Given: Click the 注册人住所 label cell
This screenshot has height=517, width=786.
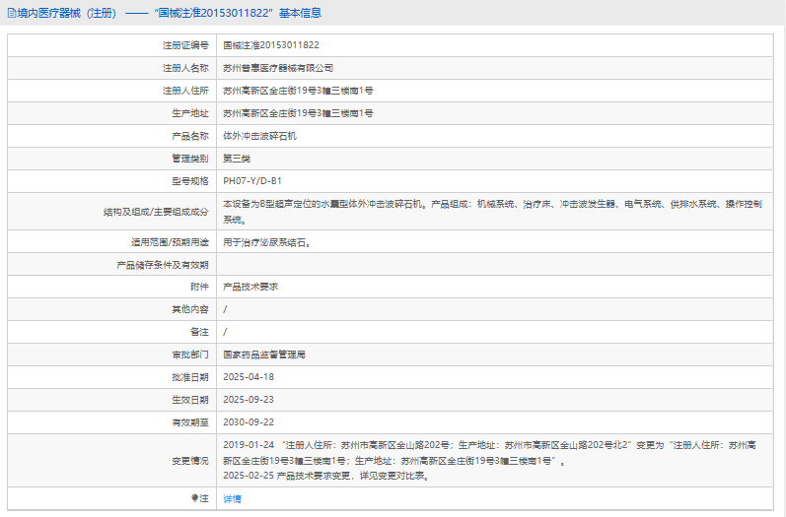Looking at the screenshot, I should pos(111,91).
